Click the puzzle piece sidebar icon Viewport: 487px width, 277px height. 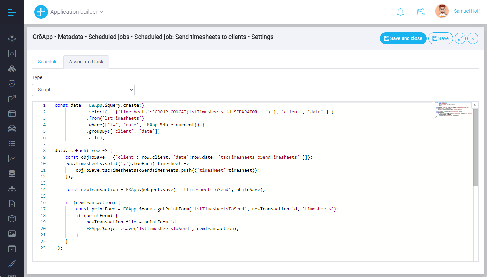[12, 39]
